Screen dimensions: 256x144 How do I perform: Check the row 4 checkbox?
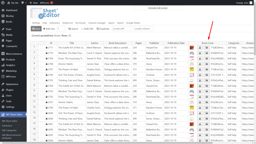[x=42, y=64]
